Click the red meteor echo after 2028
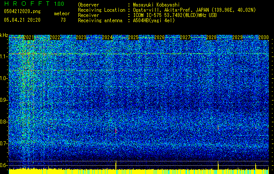 point(218,128)
